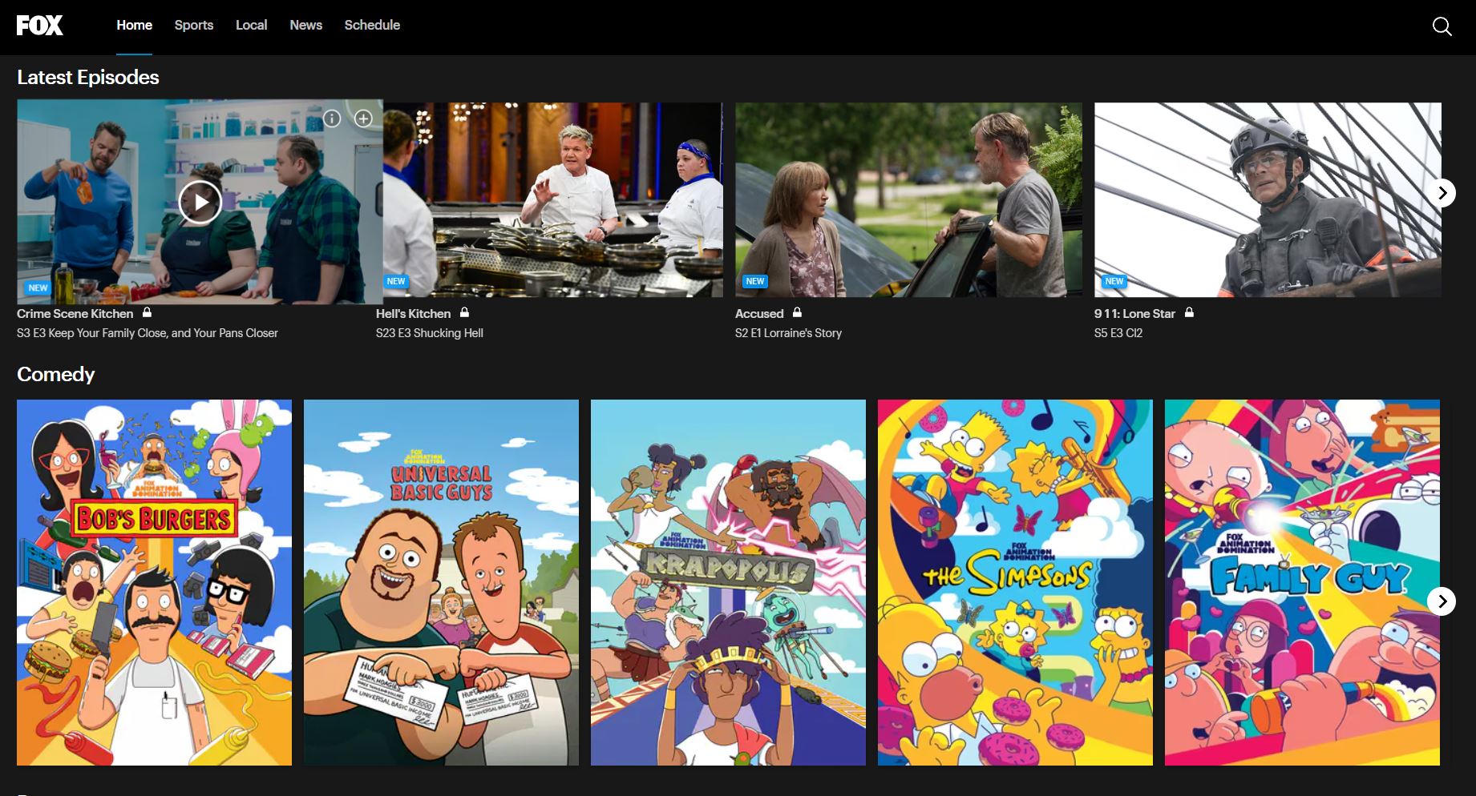The width and height of the screenshot is (1476, 796).
Task: Click 'S3 E3 Keep Your Family Close' episode text
Action: coord(148,333)
